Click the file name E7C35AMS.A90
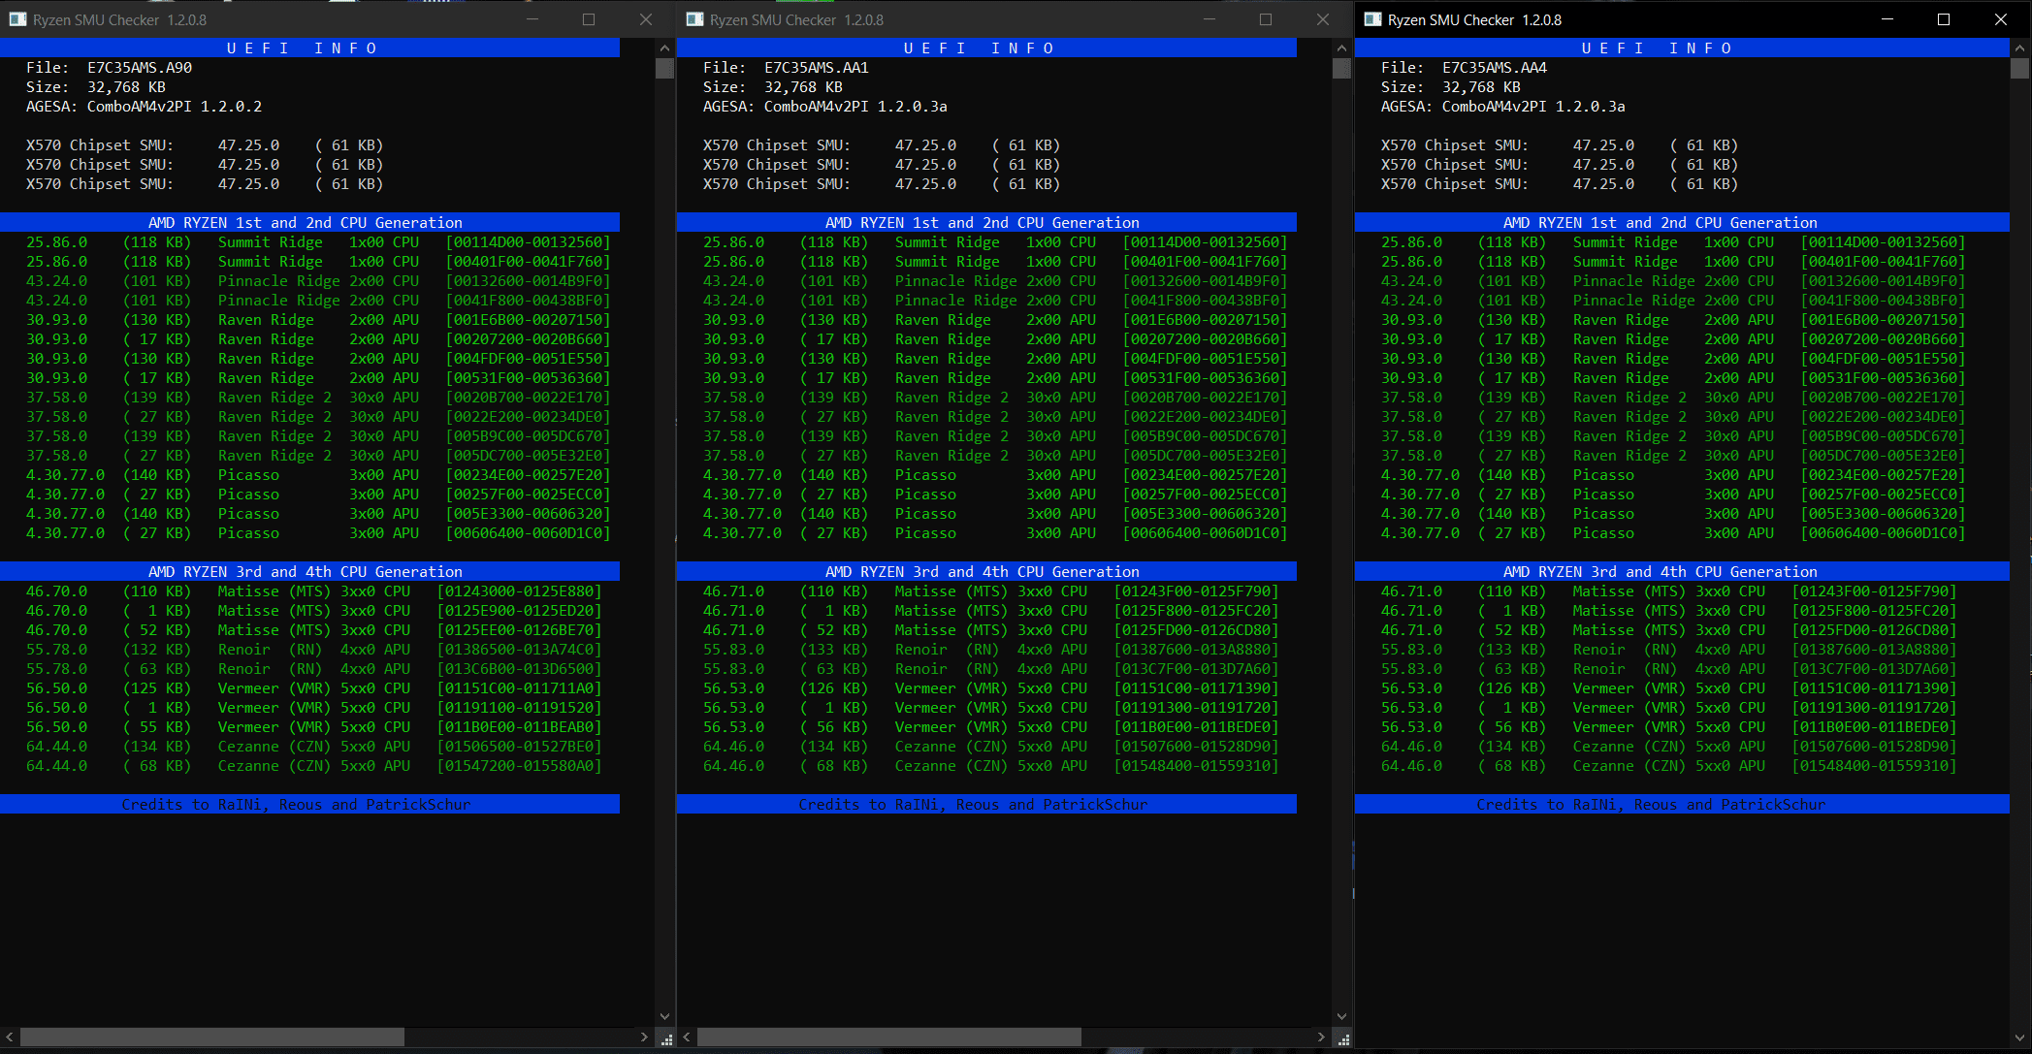 point(140,68)
